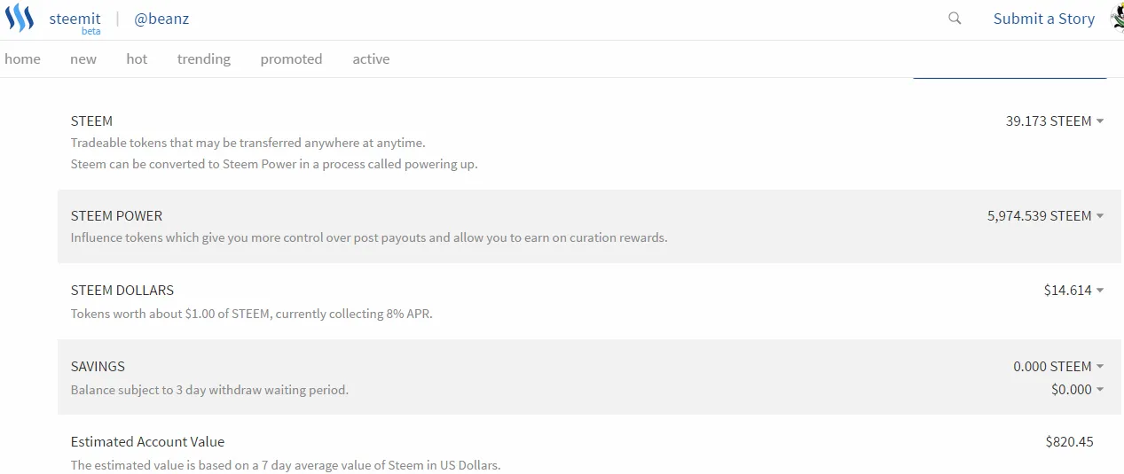Expand the 39.173 STEEM dropdown

[x=1055, y=121]
